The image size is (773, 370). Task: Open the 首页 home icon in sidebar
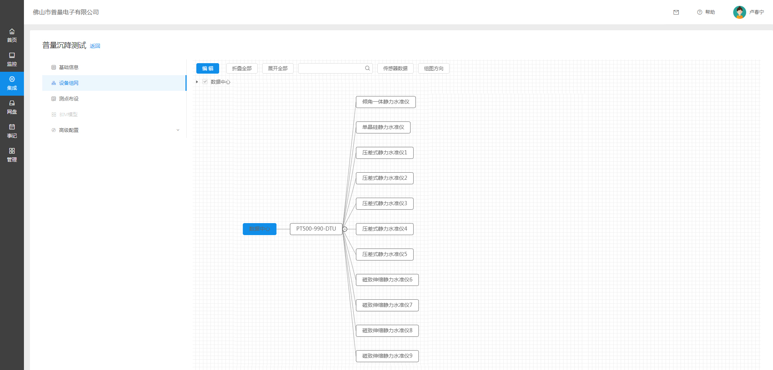pyautogui.click(x=12, y=32)
